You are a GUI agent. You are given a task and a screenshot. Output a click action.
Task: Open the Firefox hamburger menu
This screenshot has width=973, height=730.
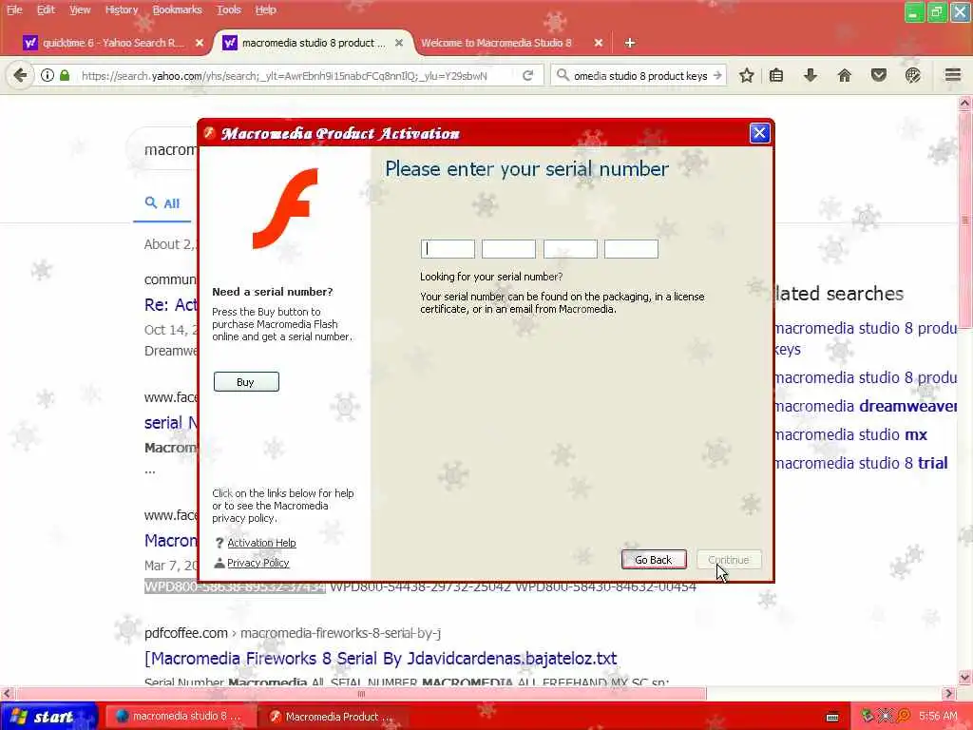pyautogui.click(x=953, y=76)
